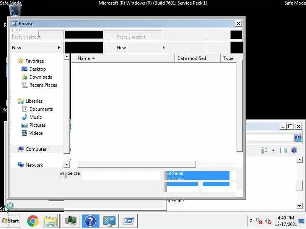This screenshot has height=229, width=306.
Task: Click the Network globe icon
Action: pyautogui.click(x=21, y=165)
